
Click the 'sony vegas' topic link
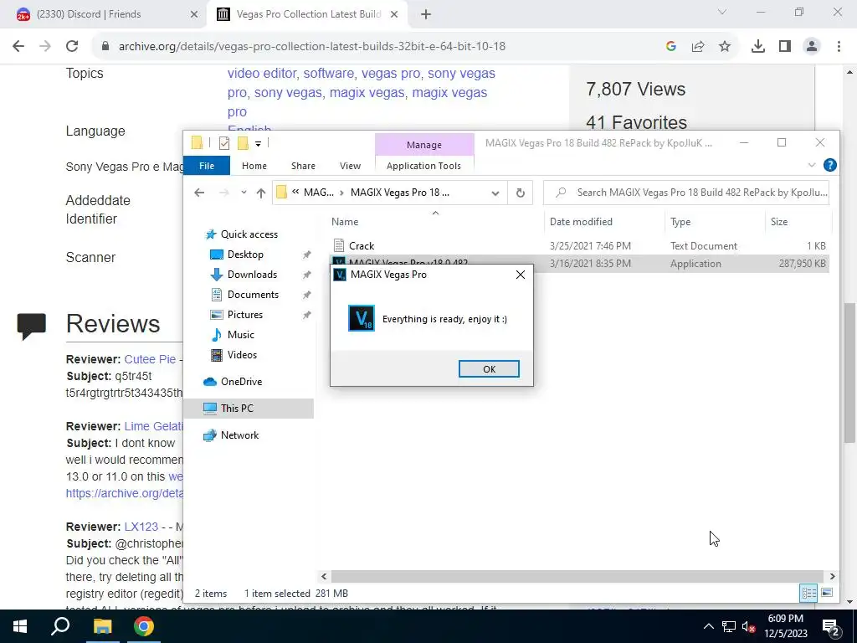click(288, 92)
